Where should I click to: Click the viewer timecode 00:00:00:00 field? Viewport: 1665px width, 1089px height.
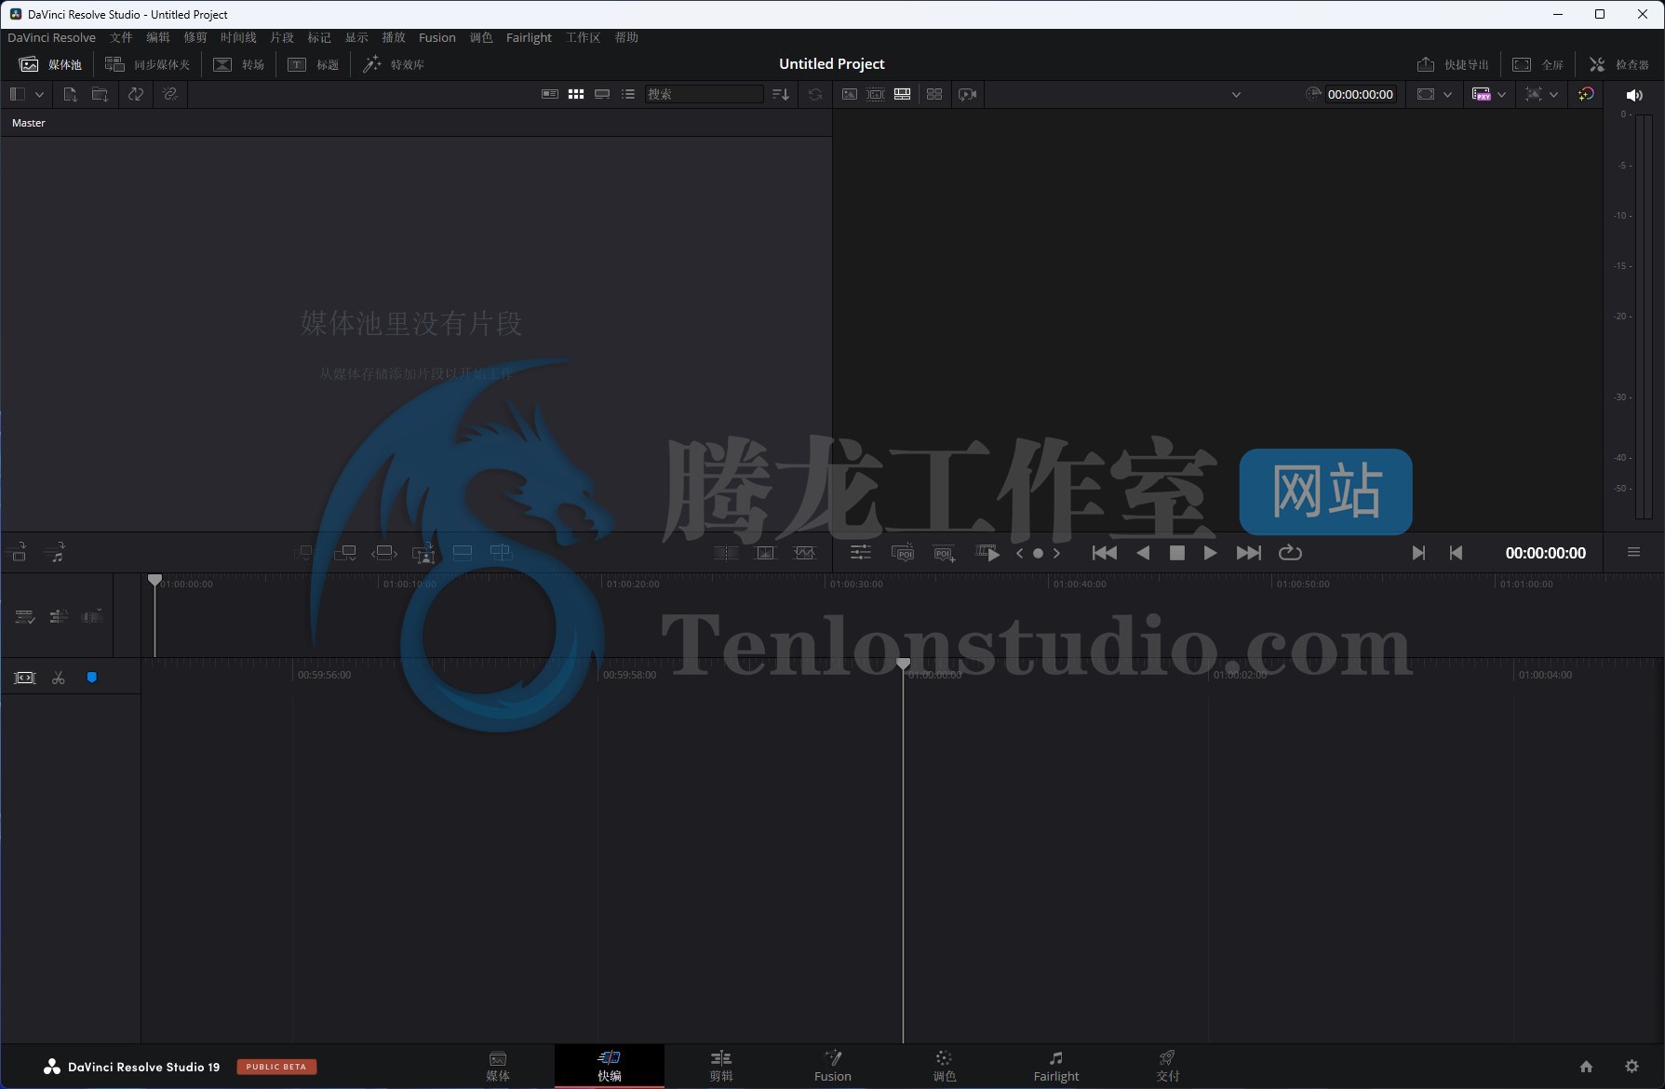(1360, 94)
